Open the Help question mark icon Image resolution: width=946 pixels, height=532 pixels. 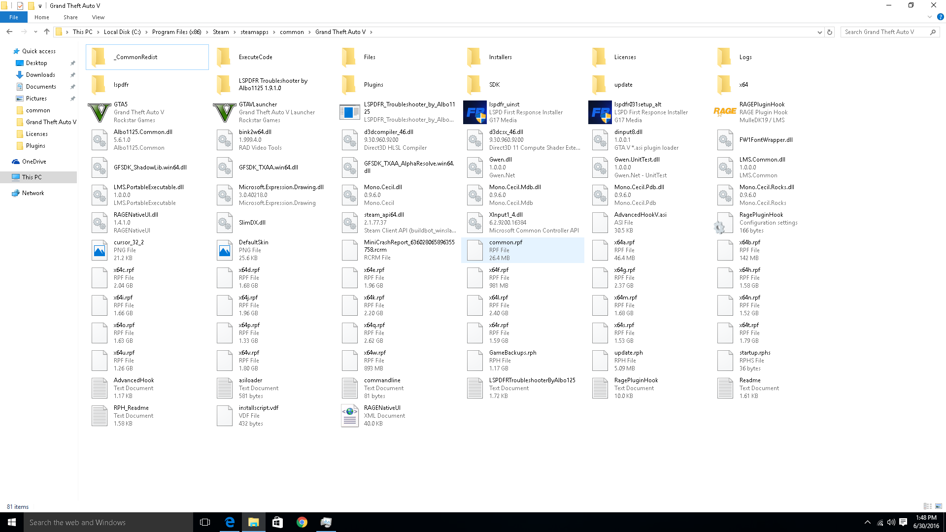pos(940,17)
